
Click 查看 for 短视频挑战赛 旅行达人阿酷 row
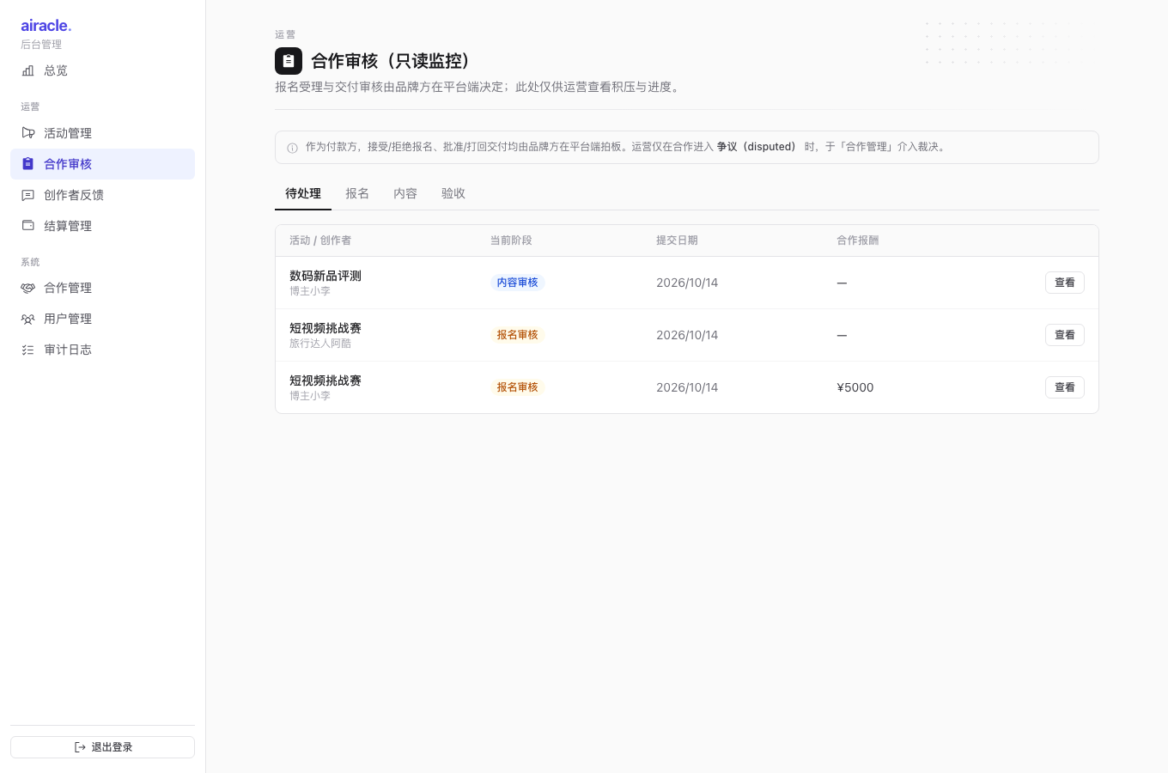1065,335
